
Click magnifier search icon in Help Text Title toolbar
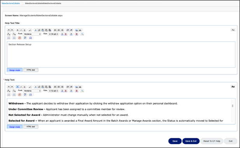82,34
